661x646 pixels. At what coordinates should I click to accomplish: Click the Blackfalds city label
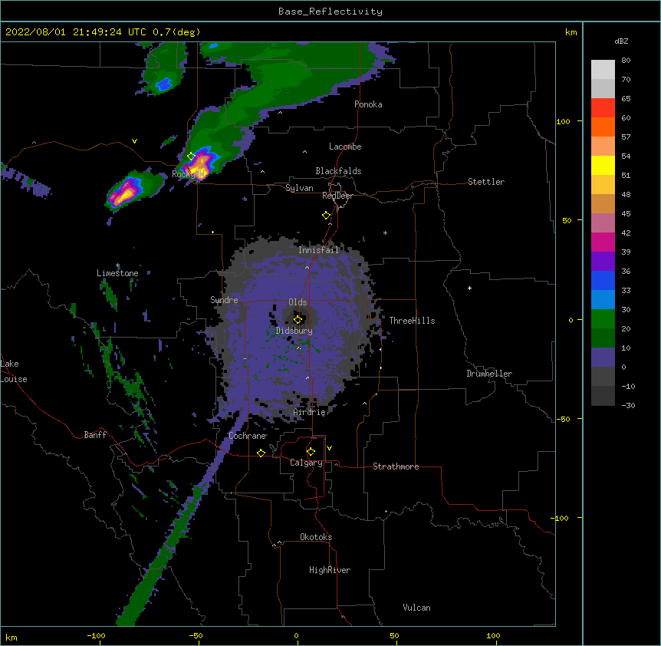tap(338, 171)
